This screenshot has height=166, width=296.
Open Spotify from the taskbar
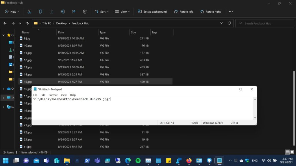point(138,161)
